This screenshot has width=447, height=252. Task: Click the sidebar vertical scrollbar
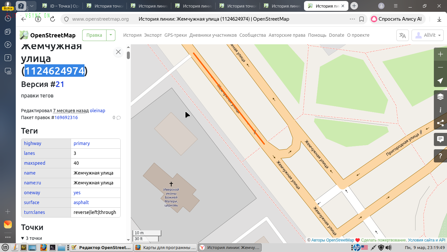pyautogui.click(x=129, y=55)
